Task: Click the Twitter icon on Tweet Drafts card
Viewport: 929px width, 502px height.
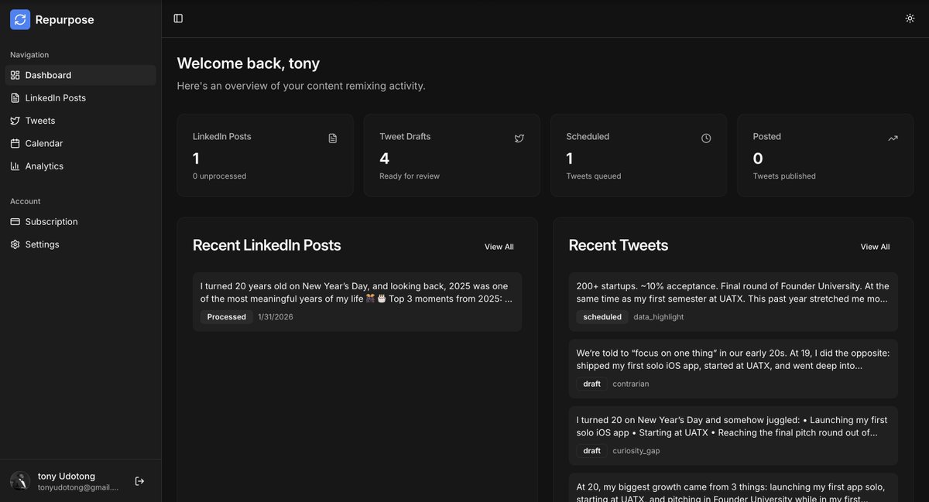Action: (519, 138)
